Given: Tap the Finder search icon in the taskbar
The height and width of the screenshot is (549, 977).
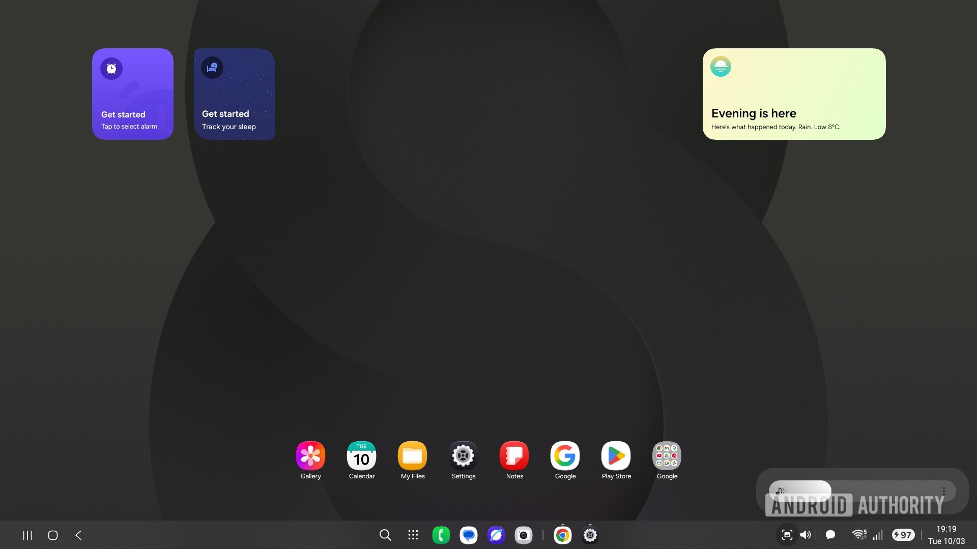Looking at the screenshot, I should [385, 535].
